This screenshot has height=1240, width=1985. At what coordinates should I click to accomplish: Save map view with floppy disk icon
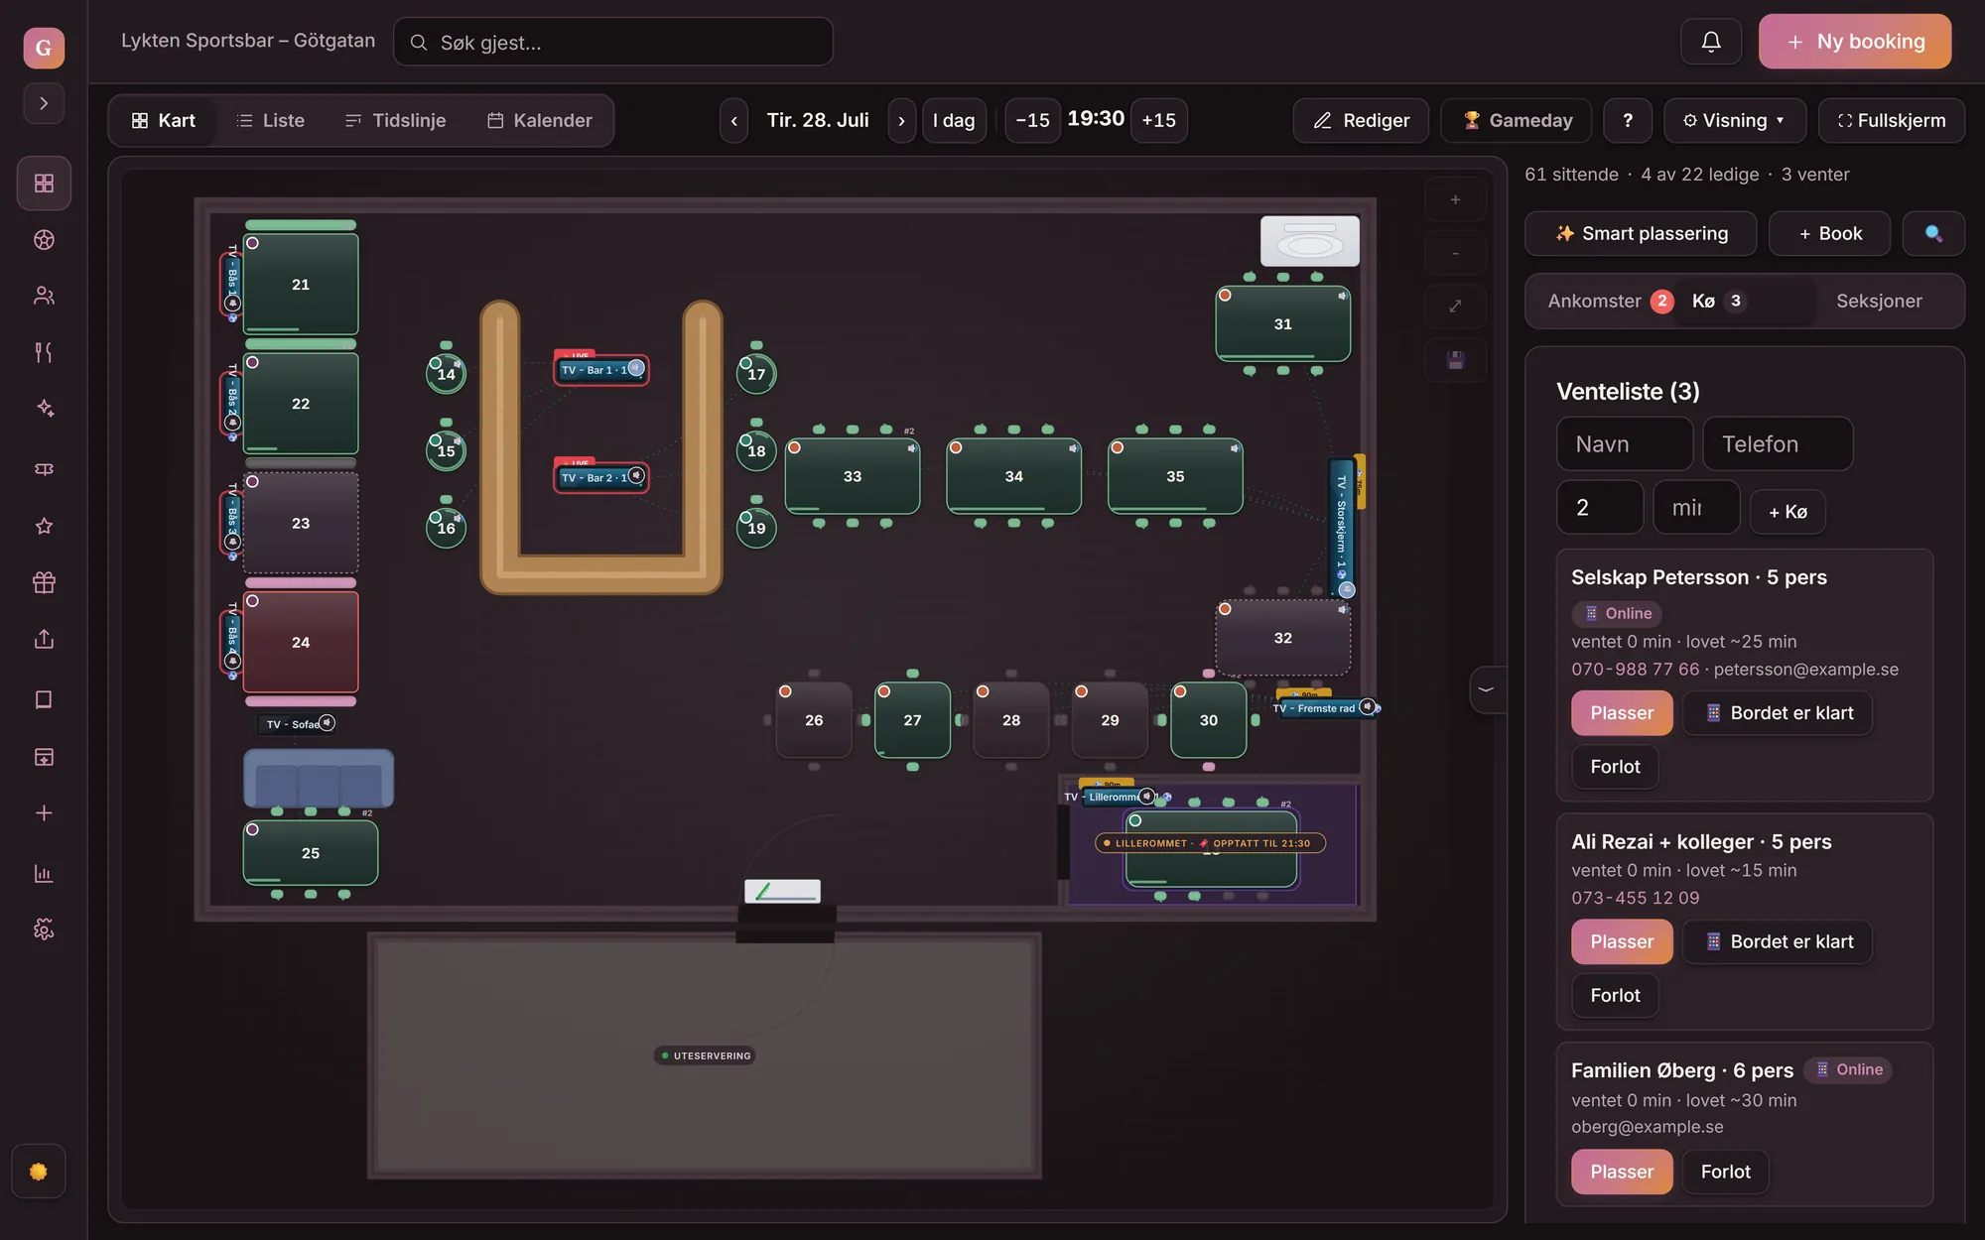(1455, 359)
